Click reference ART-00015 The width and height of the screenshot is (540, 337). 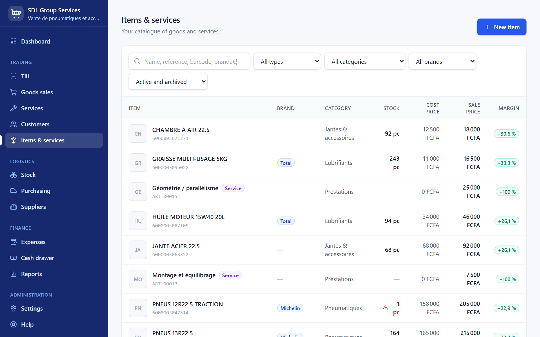coord(165,196)
